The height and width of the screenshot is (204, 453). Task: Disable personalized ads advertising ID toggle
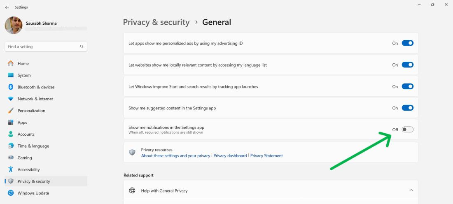coord(407,43)
